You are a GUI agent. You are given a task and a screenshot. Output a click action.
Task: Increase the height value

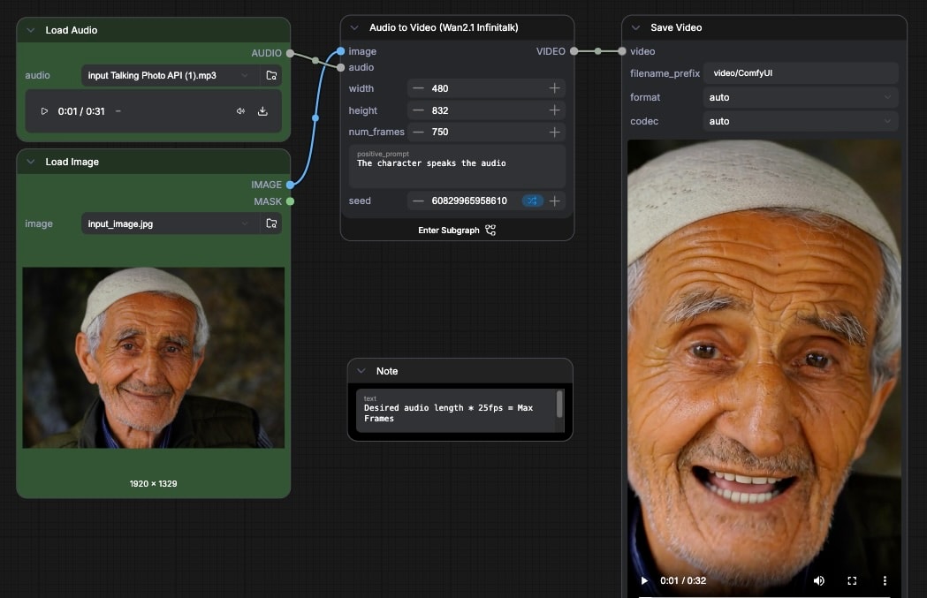pos(555,110)
